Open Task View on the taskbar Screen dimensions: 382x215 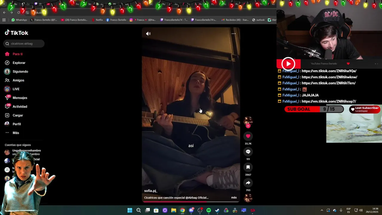coord(147,211)
